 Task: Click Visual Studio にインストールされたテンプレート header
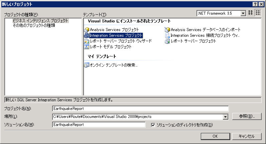[x=129, y=21]
